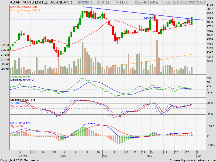Click the Stochastic %K (14d) legend

[23, 100]
